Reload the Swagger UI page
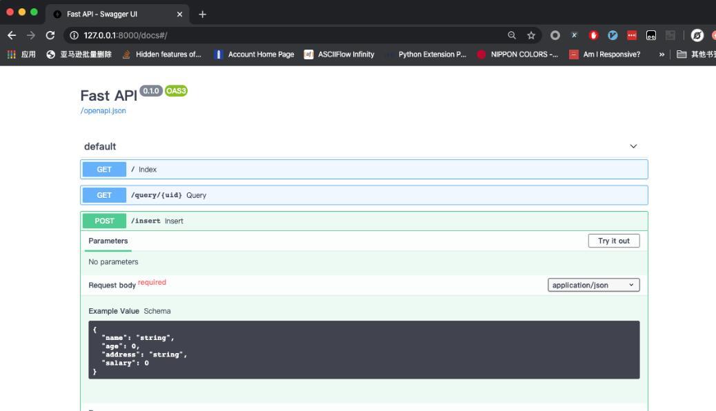716x411 pixels. [x=50, y=35]
